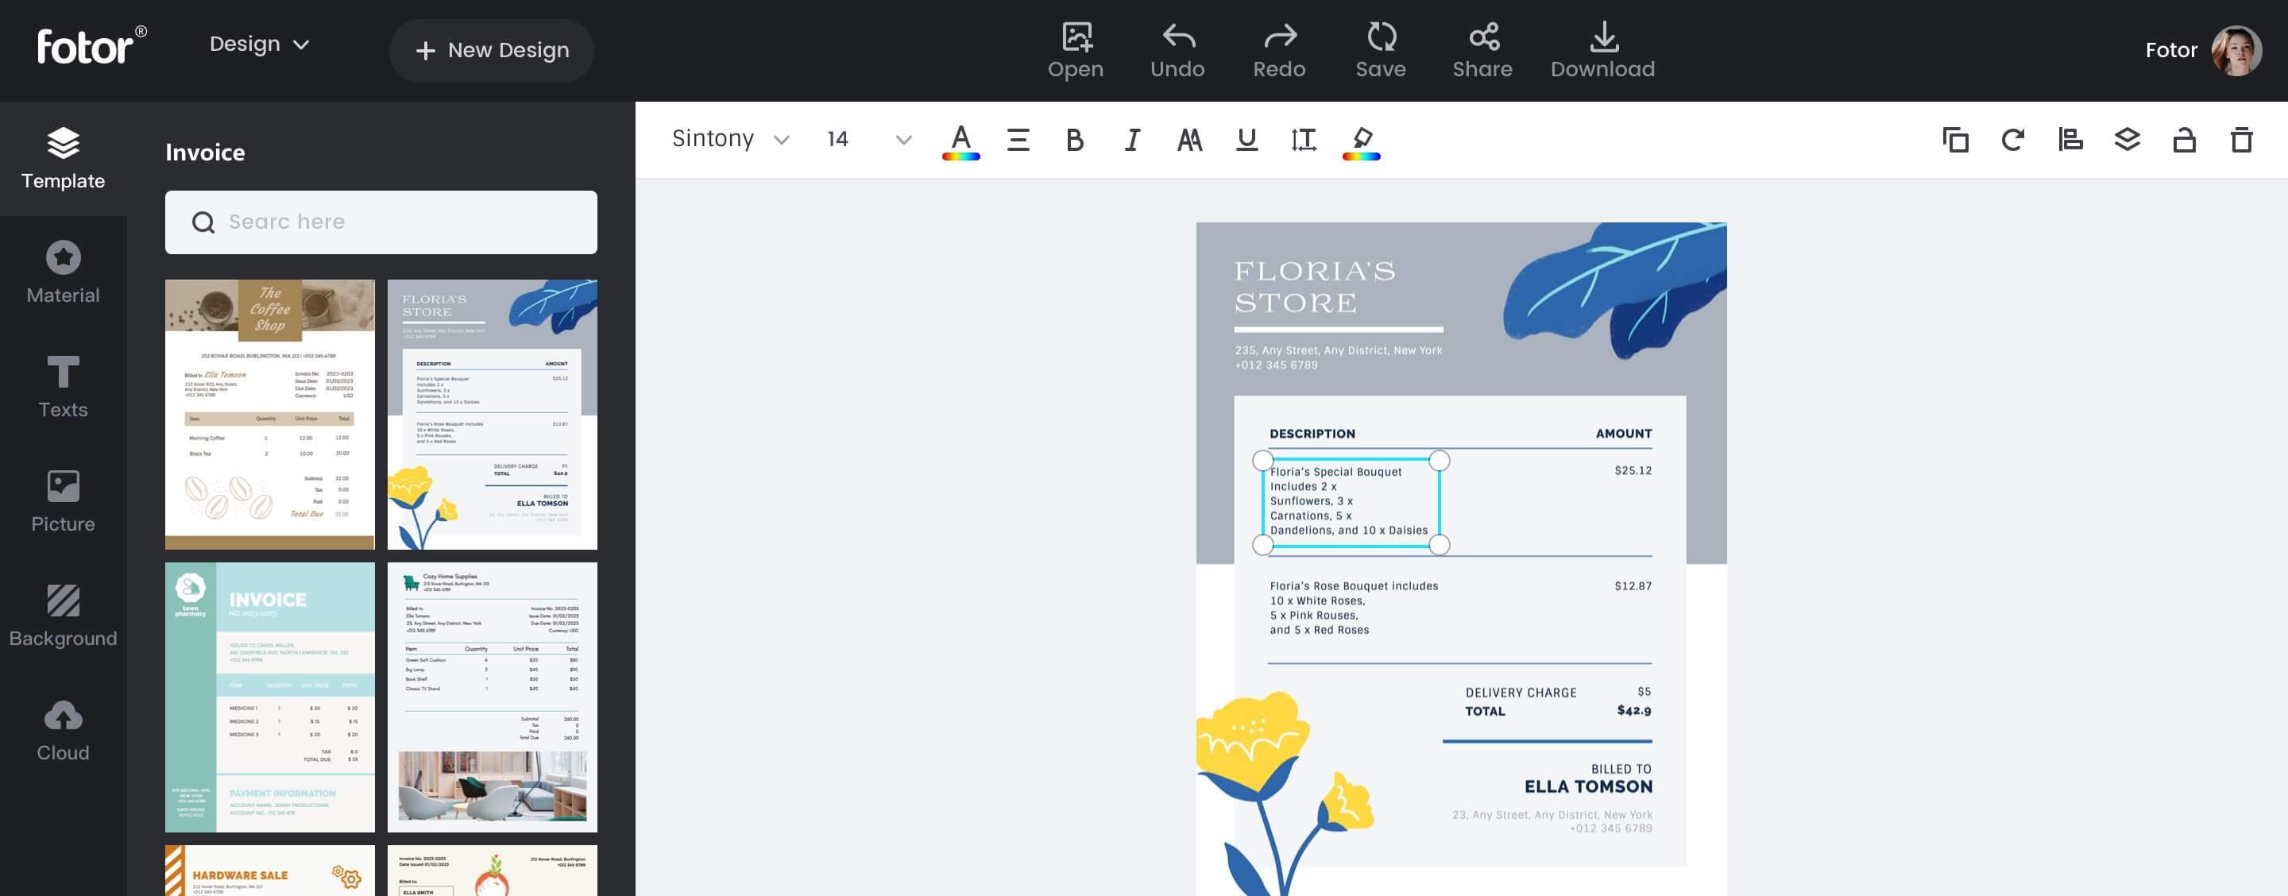Open the text color picker
The image size is (2288, 896).
click(x=960, y=141)
